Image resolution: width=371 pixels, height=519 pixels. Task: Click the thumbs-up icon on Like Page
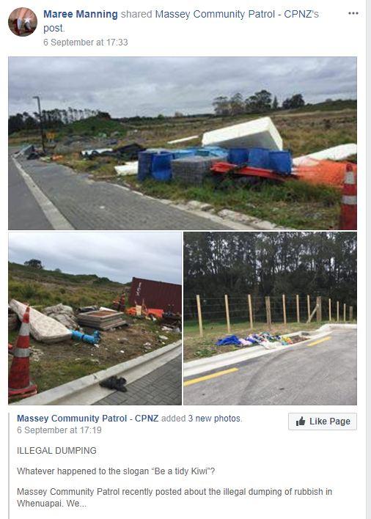pos(301,422)
